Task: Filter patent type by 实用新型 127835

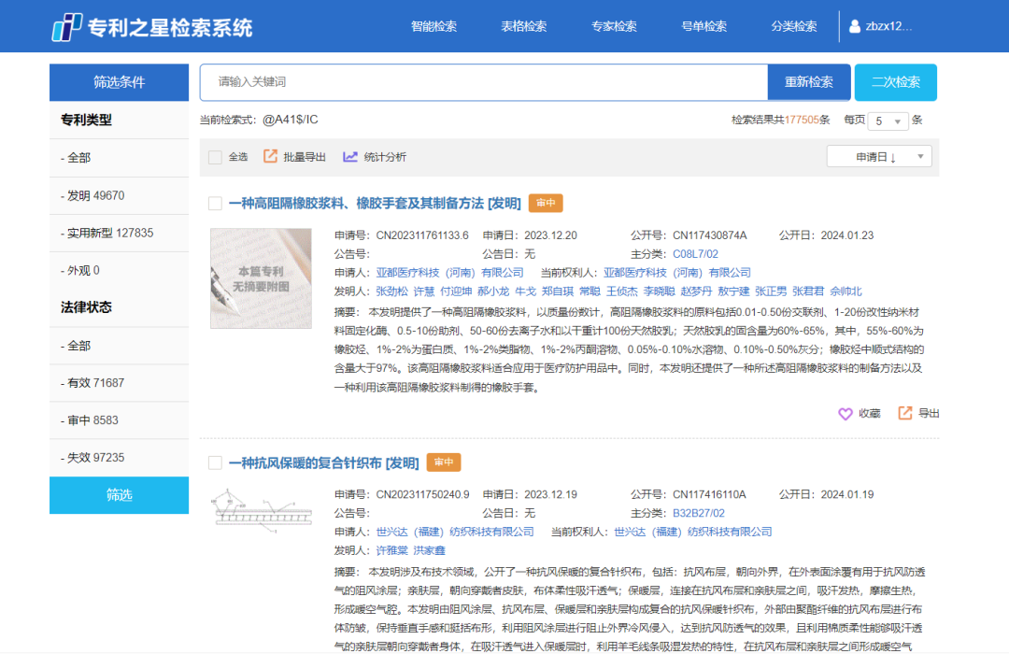Action: click(119, 233)
